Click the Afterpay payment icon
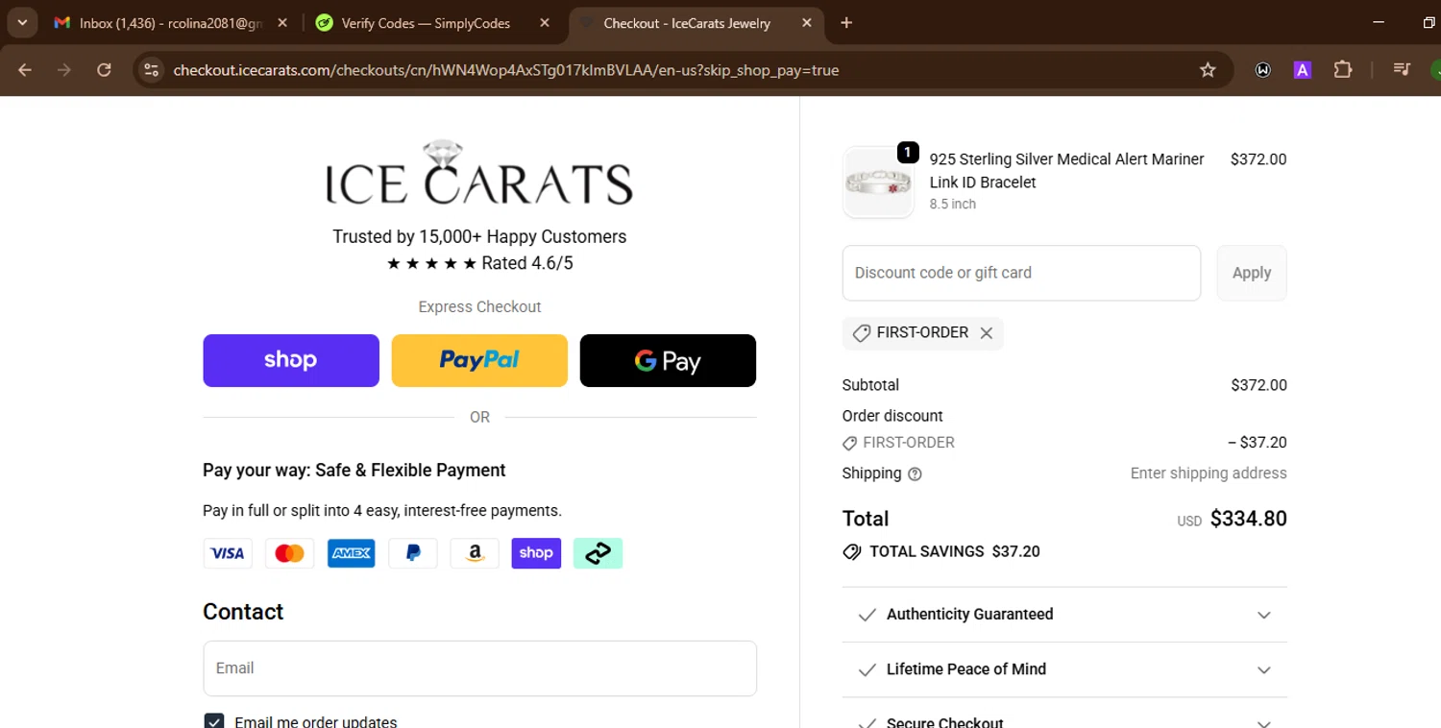 pyautogui.click(x=598, y=553)
